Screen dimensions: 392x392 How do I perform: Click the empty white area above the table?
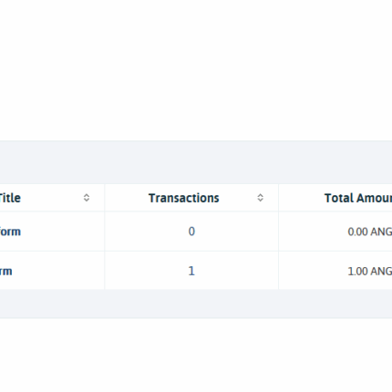196,70
